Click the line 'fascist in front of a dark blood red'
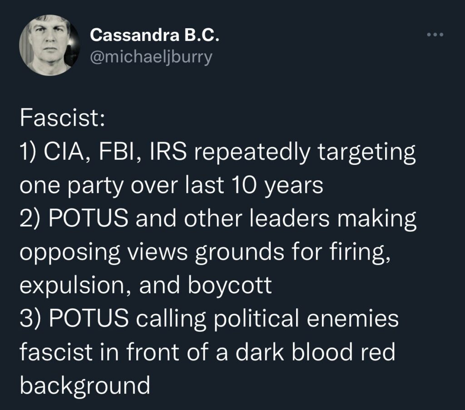This screenshot has width=465, height=410. coord(208,351)
